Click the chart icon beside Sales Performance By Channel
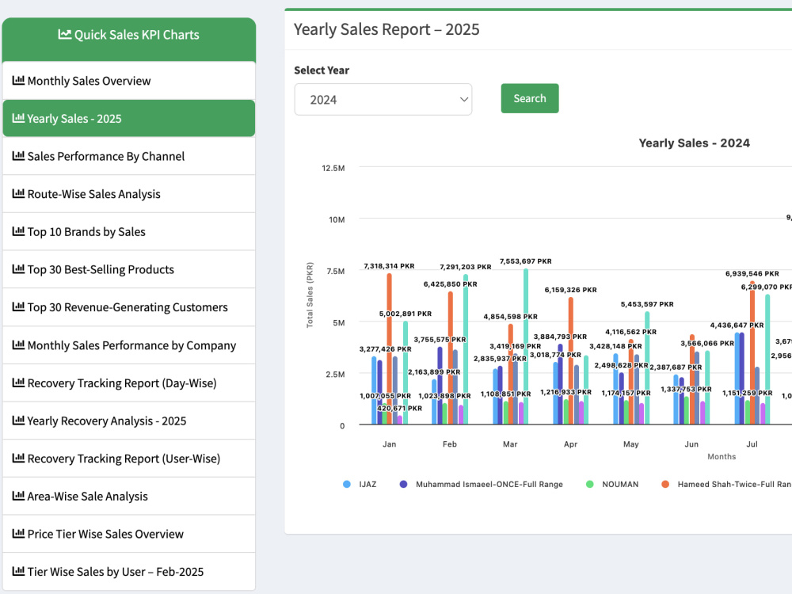This screenshot has height=594, width=792. pos(18,156)
